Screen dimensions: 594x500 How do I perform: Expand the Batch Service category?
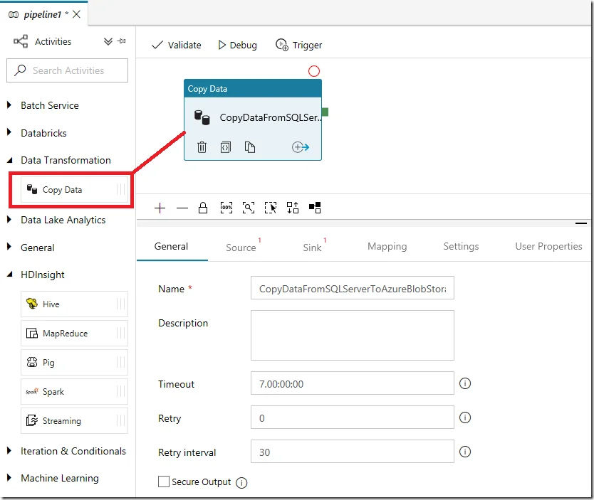click(x=10, y=105)
